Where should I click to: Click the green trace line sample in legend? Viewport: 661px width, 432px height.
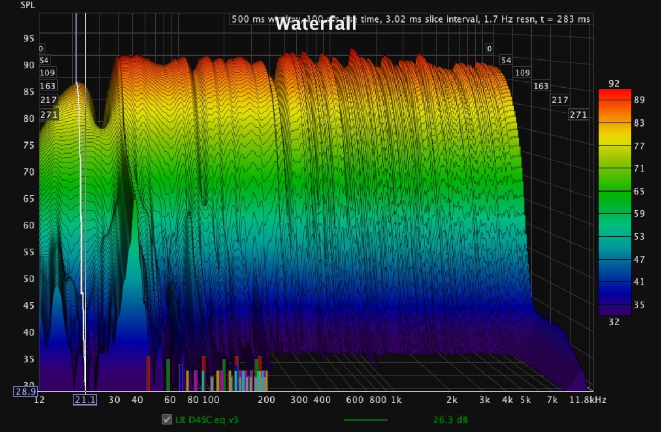pyautogui.click(x=365, y=420)
